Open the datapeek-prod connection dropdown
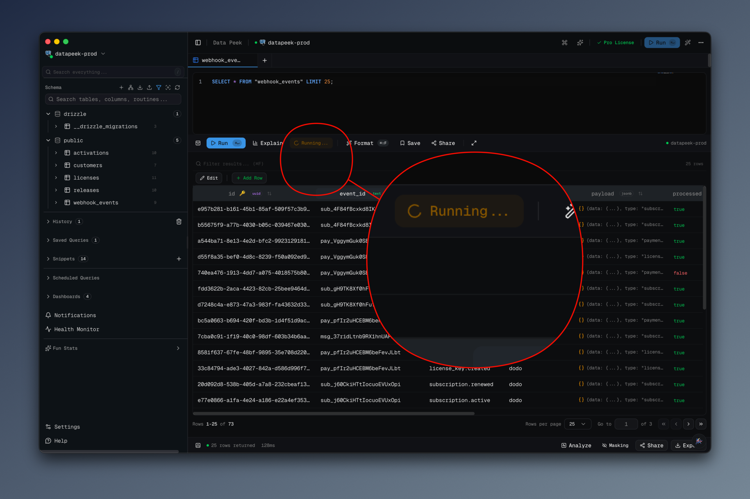 [76, 54]
